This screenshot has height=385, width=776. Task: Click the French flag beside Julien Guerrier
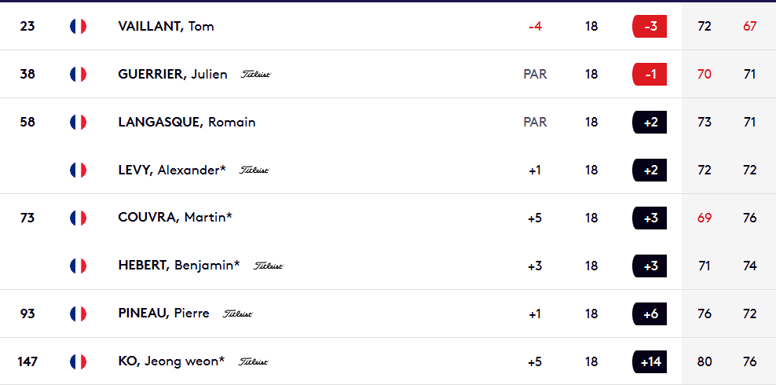pyautogui.click(x=79, y=74)
